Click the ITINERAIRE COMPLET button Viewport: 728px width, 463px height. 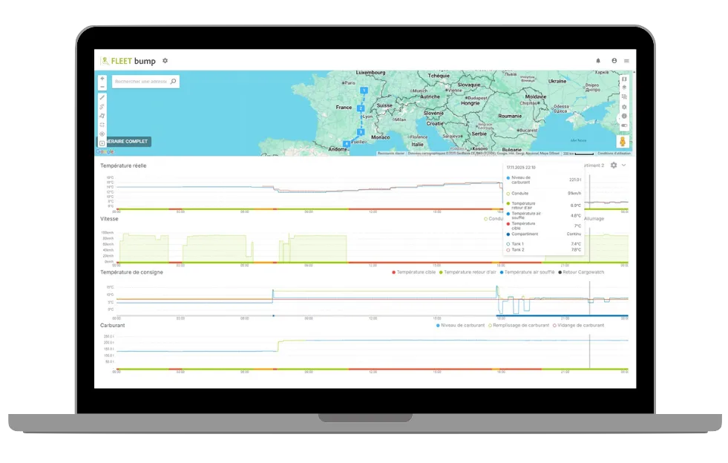point(124,142)
